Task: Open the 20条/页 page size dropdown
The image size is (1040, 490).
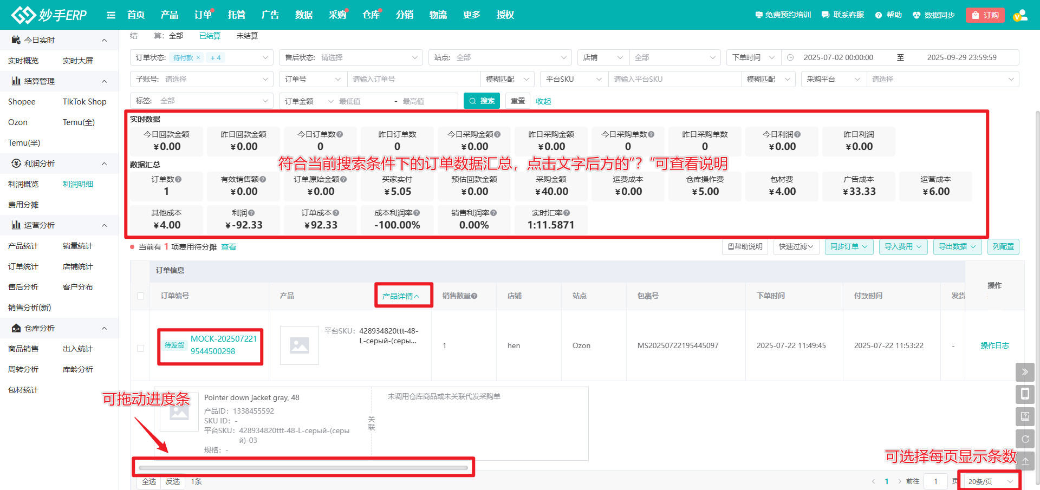Action: [989, 480]
